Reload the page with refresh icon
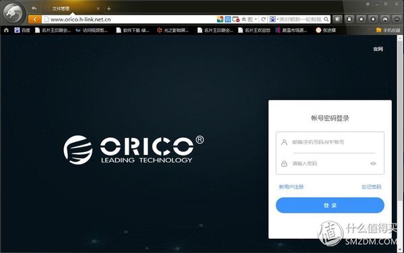The width and height of the screenshot is (404, 253). [263, 20]
